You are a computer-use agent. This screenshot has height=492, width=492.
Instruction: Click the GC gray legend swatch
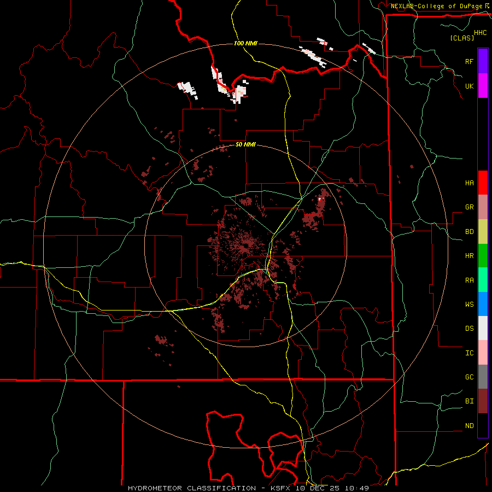[483, 377]
